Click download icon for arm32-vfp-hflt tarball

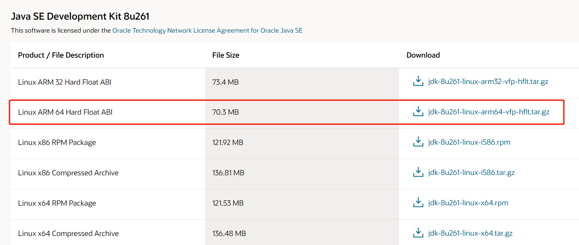(418, 81)
